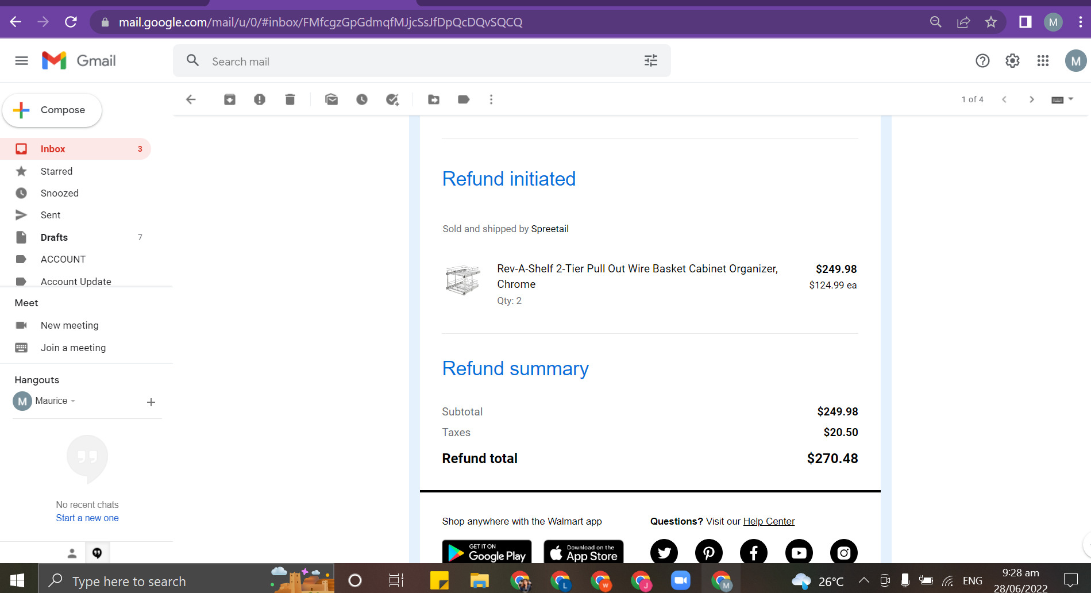The image size is (1091, 593).
Task: Open the input tools dropdown
Action: click(1062, 99)
